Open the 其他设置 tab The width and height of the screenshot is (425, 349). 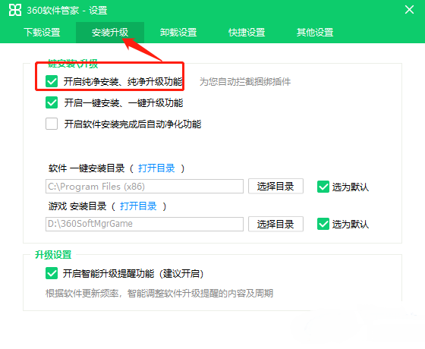tap(315, 32)
